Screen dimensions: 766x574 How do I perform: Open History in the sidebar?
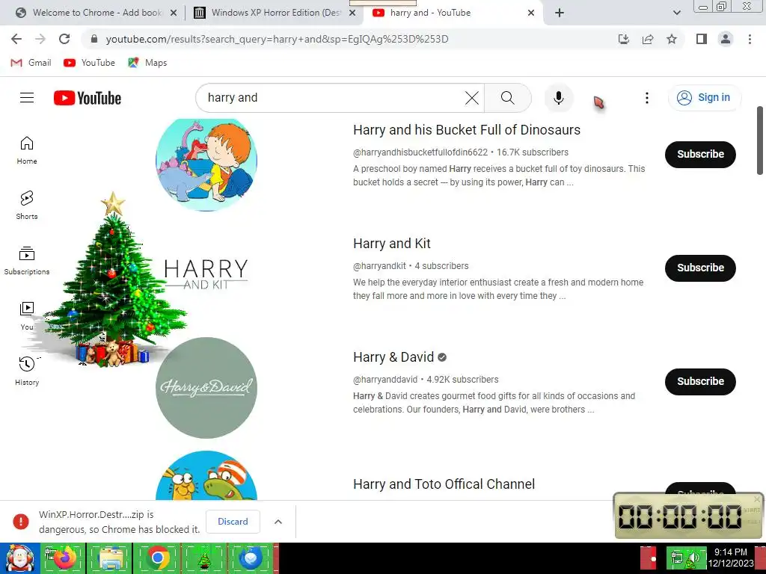27,371
